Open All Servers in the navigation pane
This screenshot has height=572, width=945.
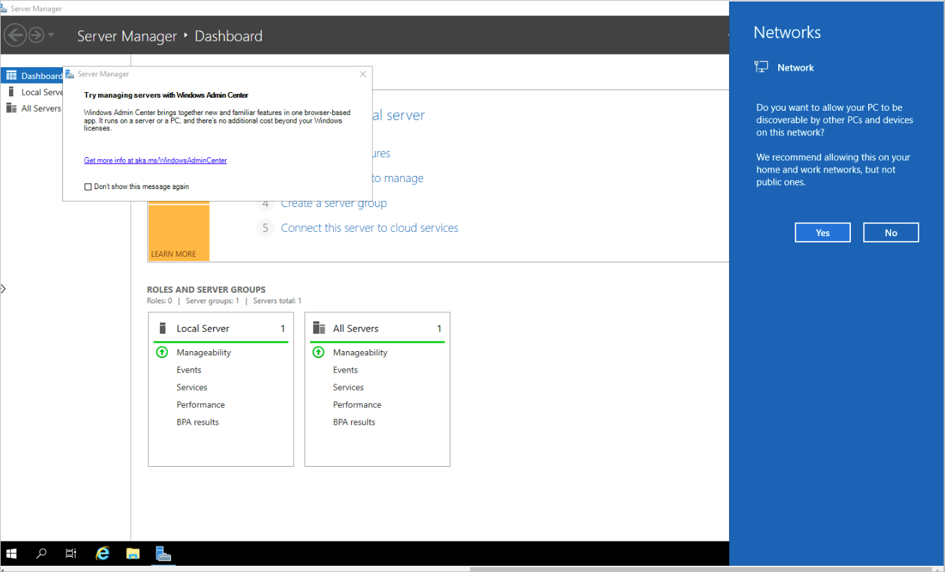tap(35, 108)
